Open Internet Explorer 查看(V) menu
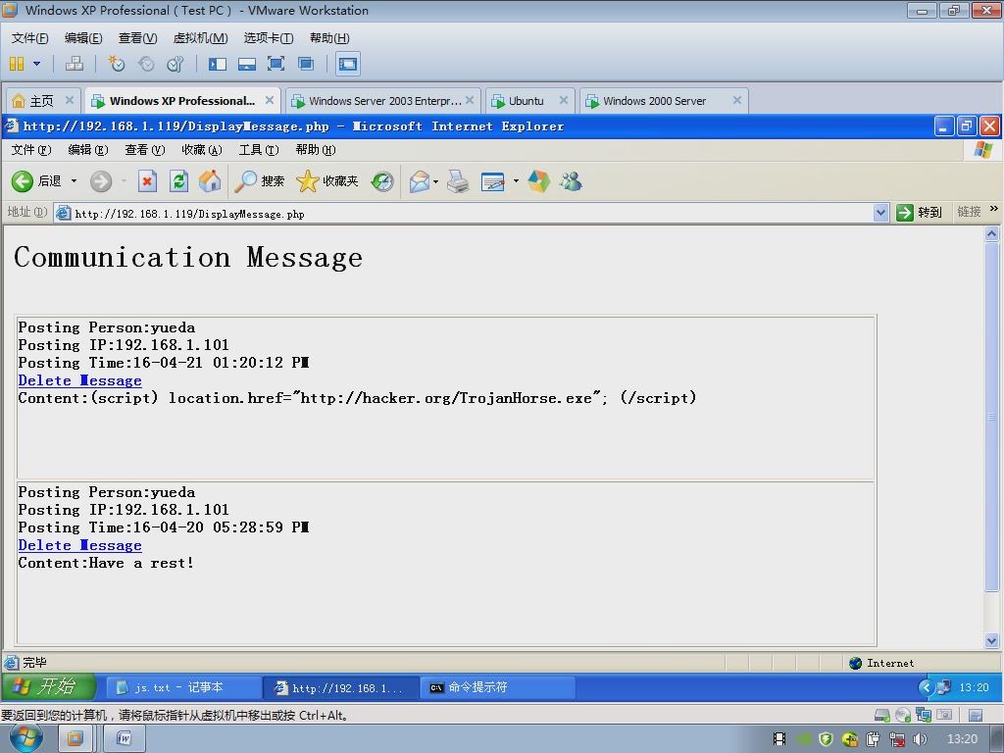This screenshot has height=753, width=1004. pyautogui.click(x=145, y=150)
